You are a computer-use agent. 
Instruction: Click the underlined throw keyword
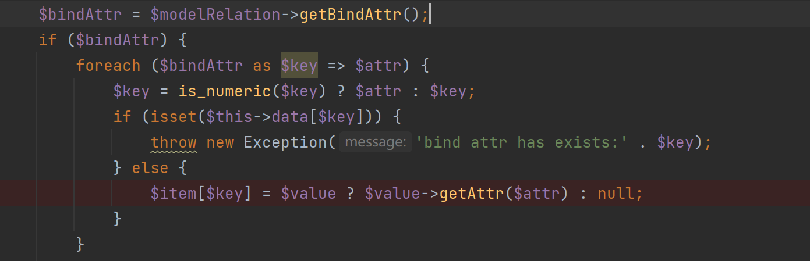(174, 142)
